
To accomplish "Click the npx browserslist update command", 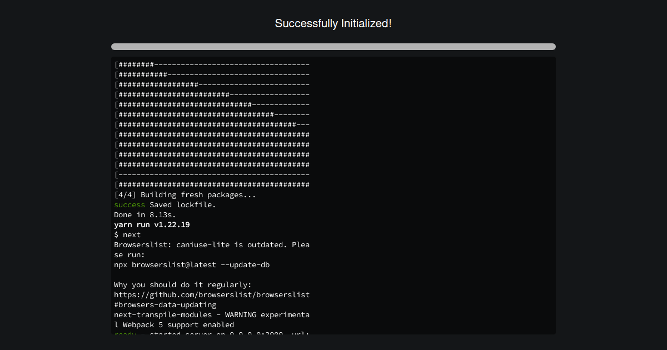I will coord(192,264).
